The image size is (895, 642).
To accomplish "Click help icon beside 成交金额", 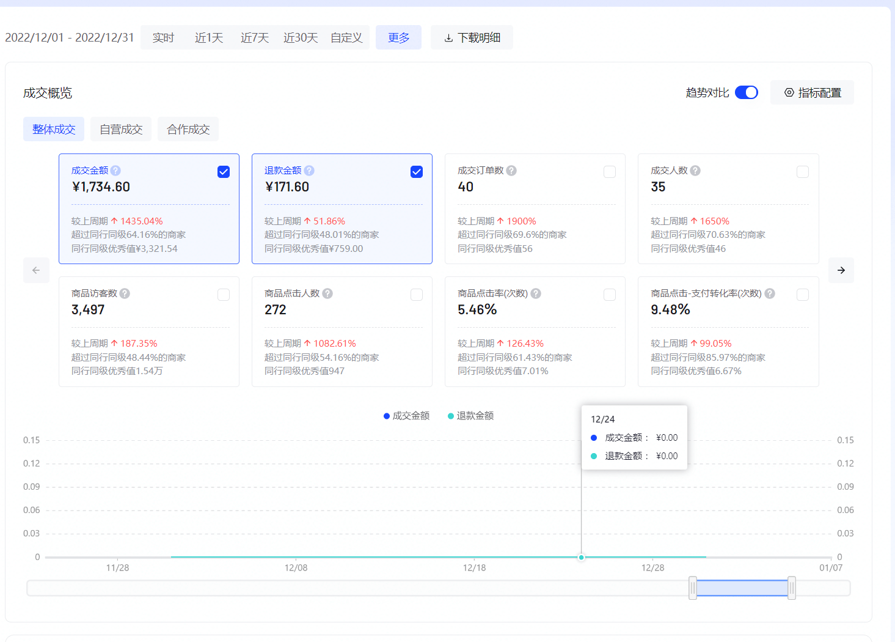I will coord(115,171).
